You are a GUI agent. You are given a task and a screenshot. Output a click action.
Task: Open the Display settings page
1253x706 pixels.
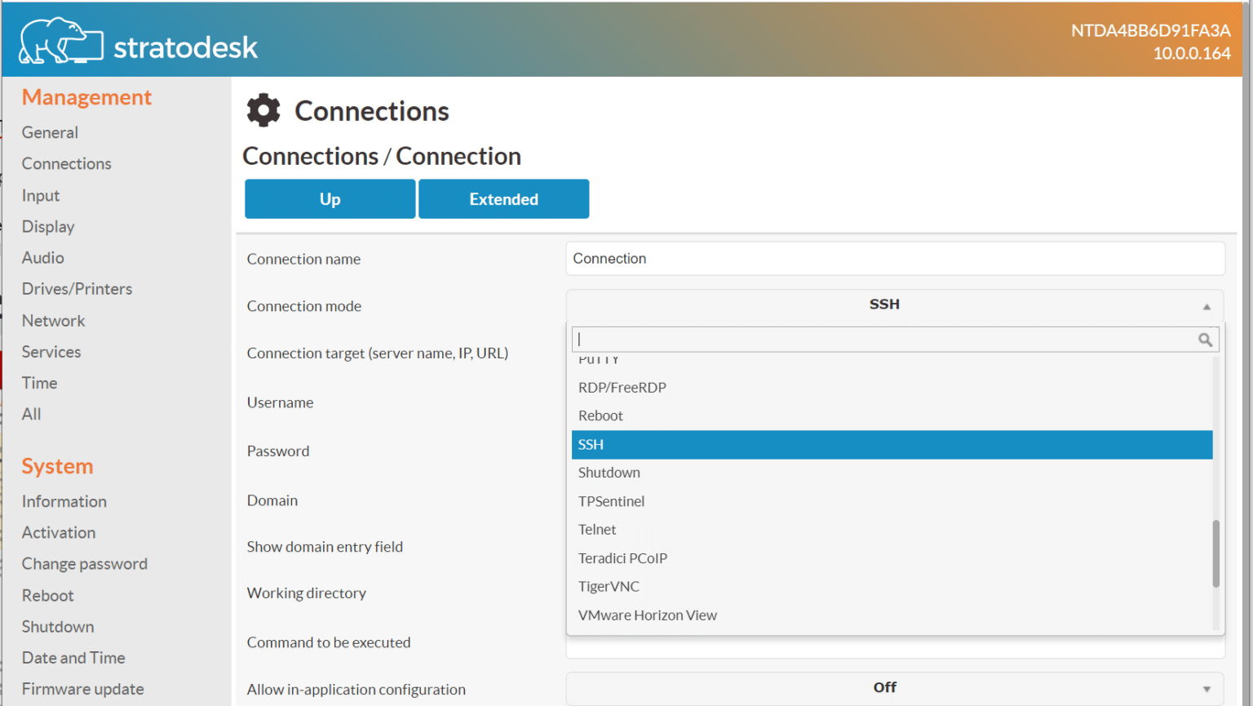tap(48, 226)
